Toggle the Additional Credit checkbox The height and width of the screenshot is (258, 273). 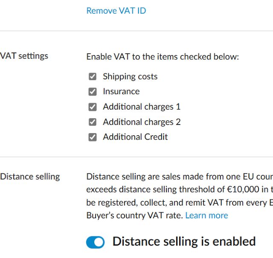click(x=93, y=137)
